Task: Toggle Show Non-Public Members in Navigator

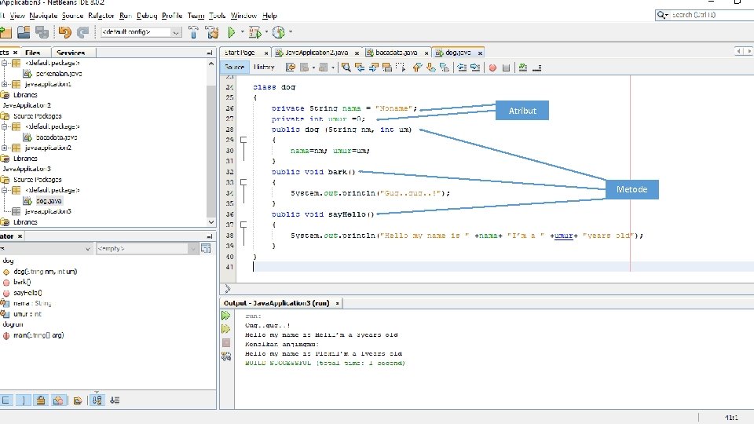Action: click(x=40, y=400)
